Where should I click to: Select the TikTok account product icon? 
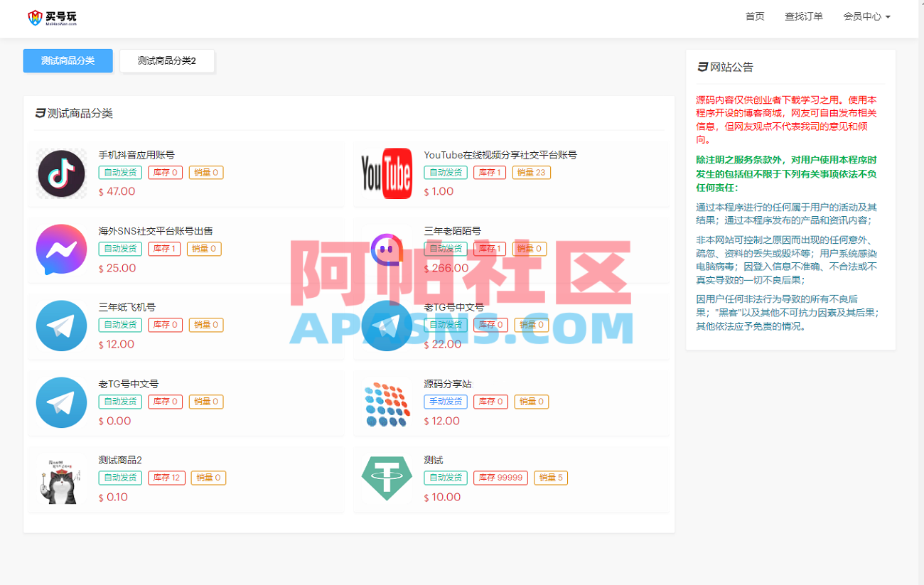point(61,173)
